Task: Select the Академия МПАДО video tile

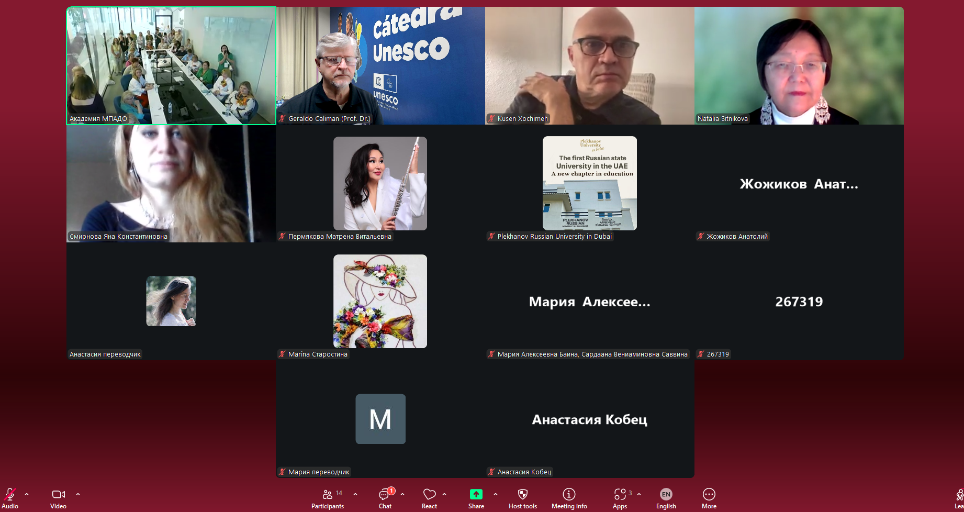Action: click(171, 65)
